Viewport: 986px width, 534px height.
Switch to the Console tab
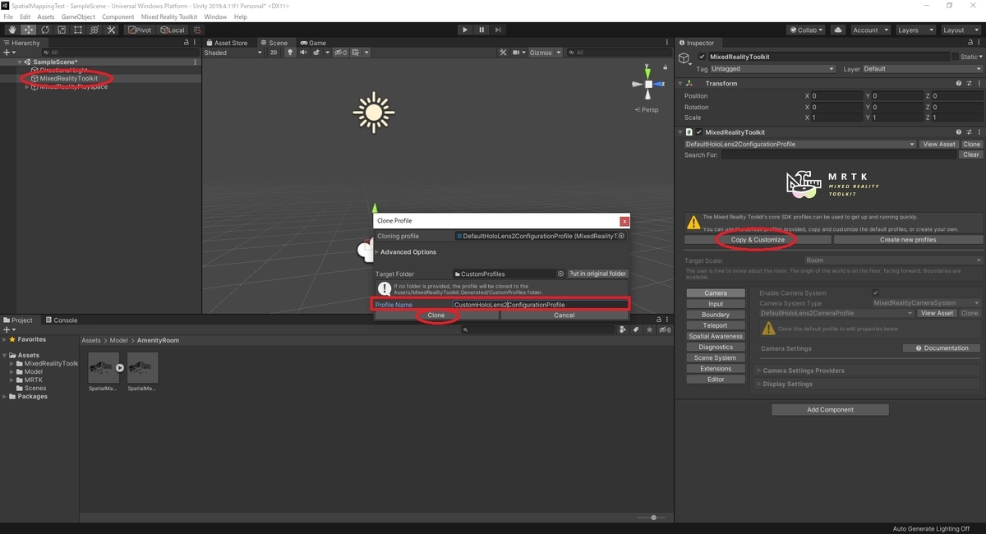(x=62, y=320)
